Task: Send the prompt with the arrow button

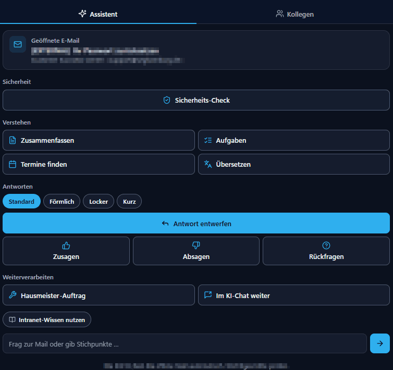Action: (x=380, y=343)
